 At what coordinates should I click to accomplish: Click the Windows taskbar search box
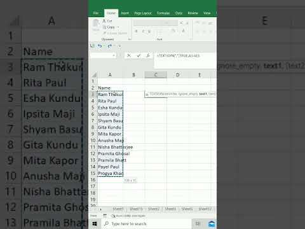(x=147, y=224)
